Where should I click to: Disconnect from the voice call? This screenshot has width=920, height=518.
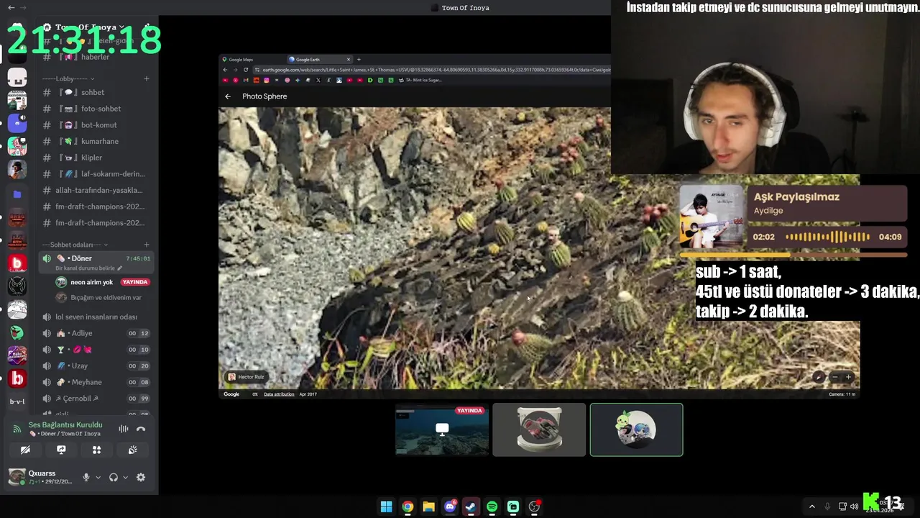coord(141,429)
